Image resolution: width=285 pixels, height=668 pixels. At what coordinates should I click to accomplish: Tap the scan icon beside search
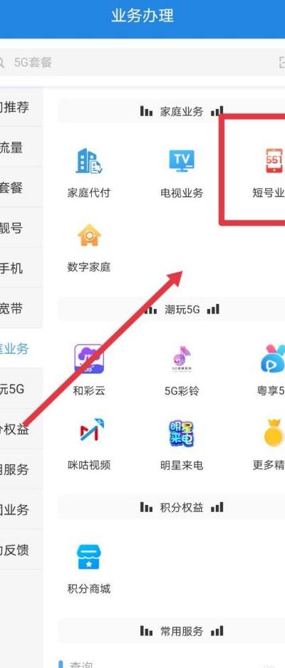click(x=281, y=63)
